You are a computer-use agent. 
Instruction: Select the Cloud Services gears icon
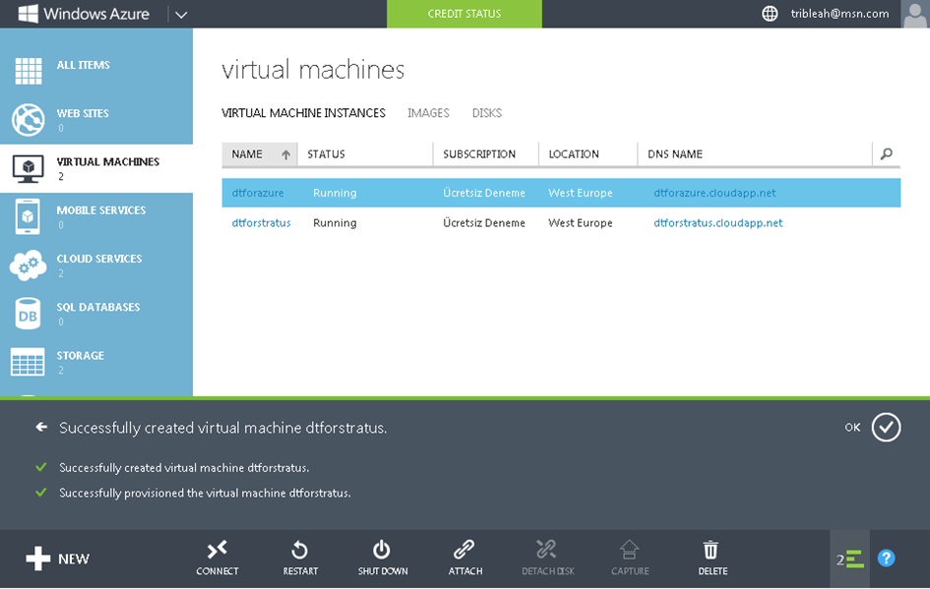[x=28, y=265]
